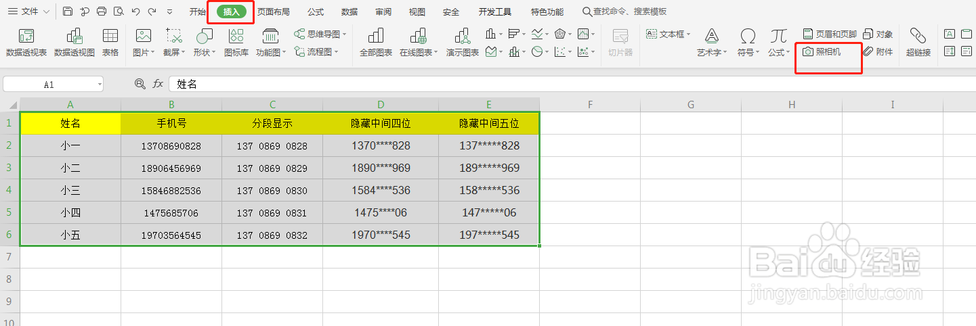
Task: Select cell containing 13708690828
Action: [171, 145]
